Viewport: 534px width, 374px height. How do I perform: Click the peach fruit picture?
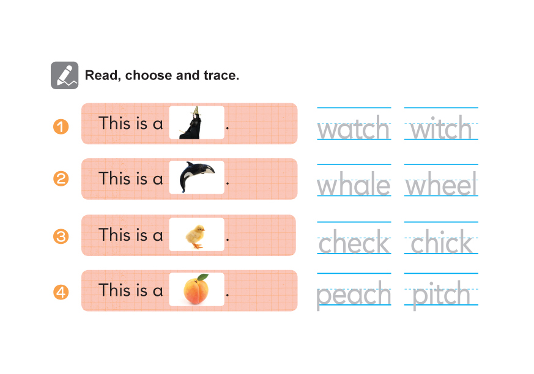pyautogui.click(x=196, y=290)
